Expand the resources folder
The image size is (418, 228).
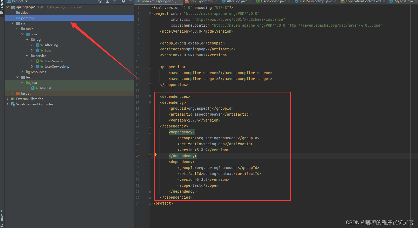tap(22, 72)
